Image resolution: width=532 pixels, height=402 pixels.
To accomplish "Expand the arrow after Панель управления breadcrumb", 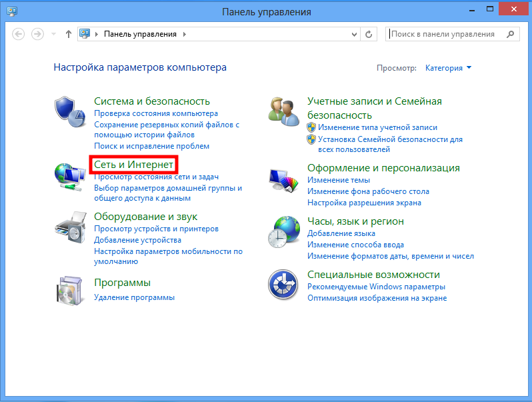I will coord(185,34).
